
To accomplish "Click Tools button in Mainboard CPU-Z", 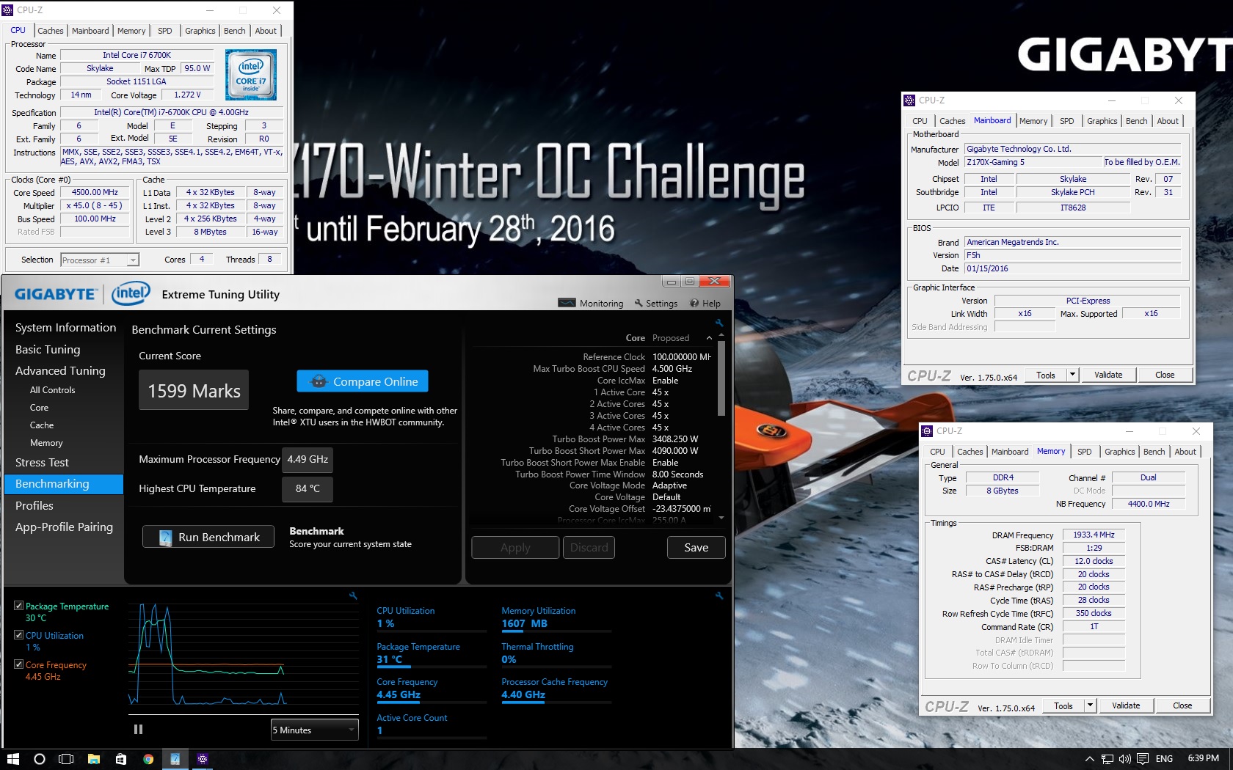I will [x=1046, y=375].
